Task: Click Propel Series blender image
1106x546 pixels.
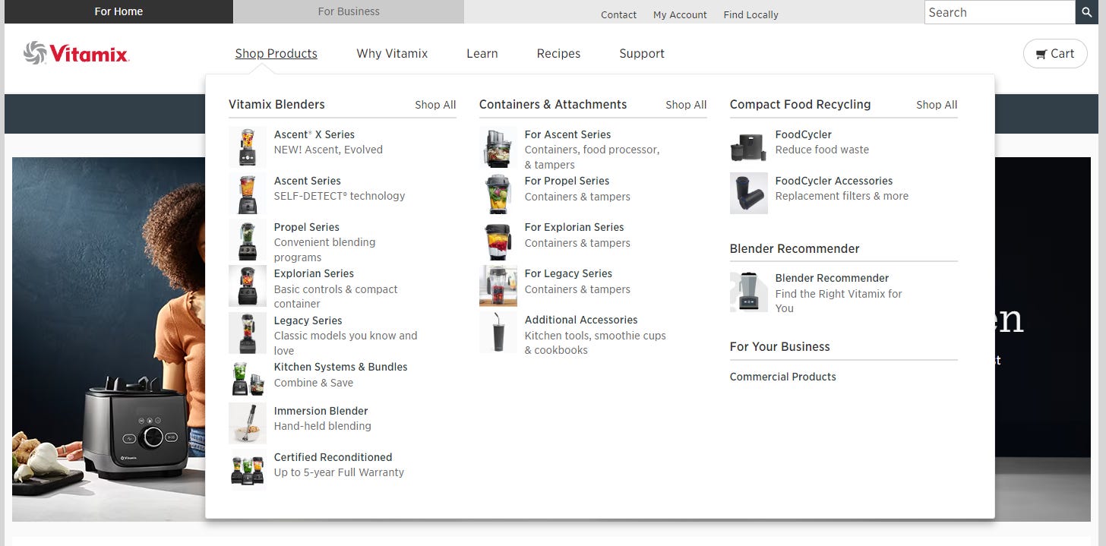Action: pos(248,240)
